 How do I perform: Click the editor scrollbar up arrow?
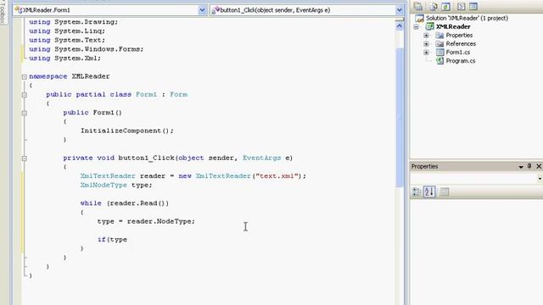coord(400,26)
